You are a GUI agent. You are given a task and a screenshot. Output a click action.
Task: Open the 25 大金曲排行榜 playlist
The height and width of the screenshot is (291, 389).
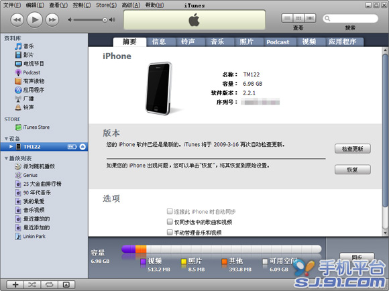[38, 184]
